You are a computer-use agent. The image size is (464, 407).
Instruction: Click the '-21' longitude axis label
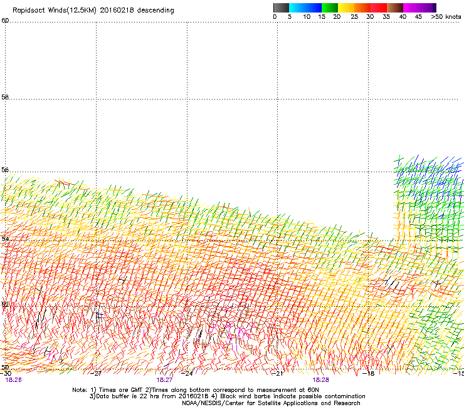tap(278, 374)
